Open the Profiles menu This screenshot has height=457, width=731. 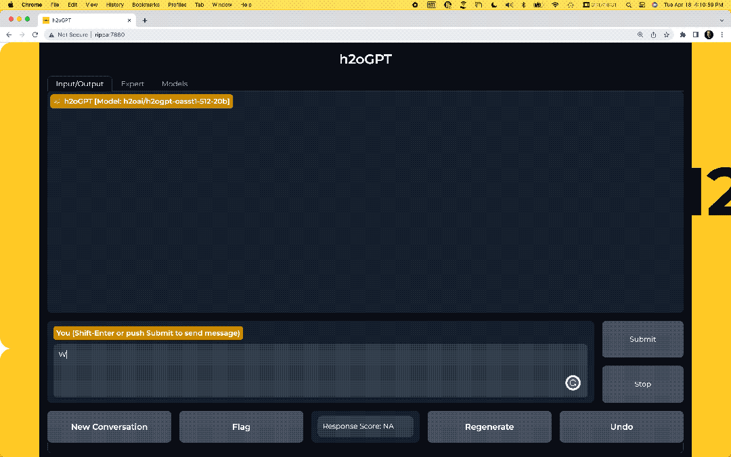177,5
